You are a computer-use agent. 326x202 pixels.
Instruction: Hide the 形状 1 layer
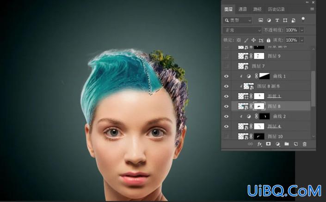[227, 96]
